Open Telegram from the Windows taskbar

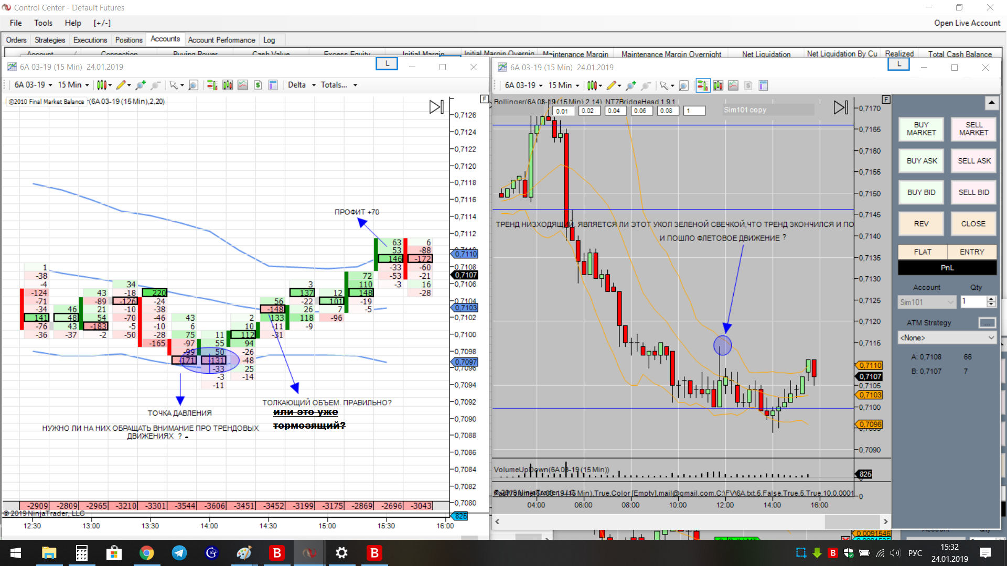179,553
